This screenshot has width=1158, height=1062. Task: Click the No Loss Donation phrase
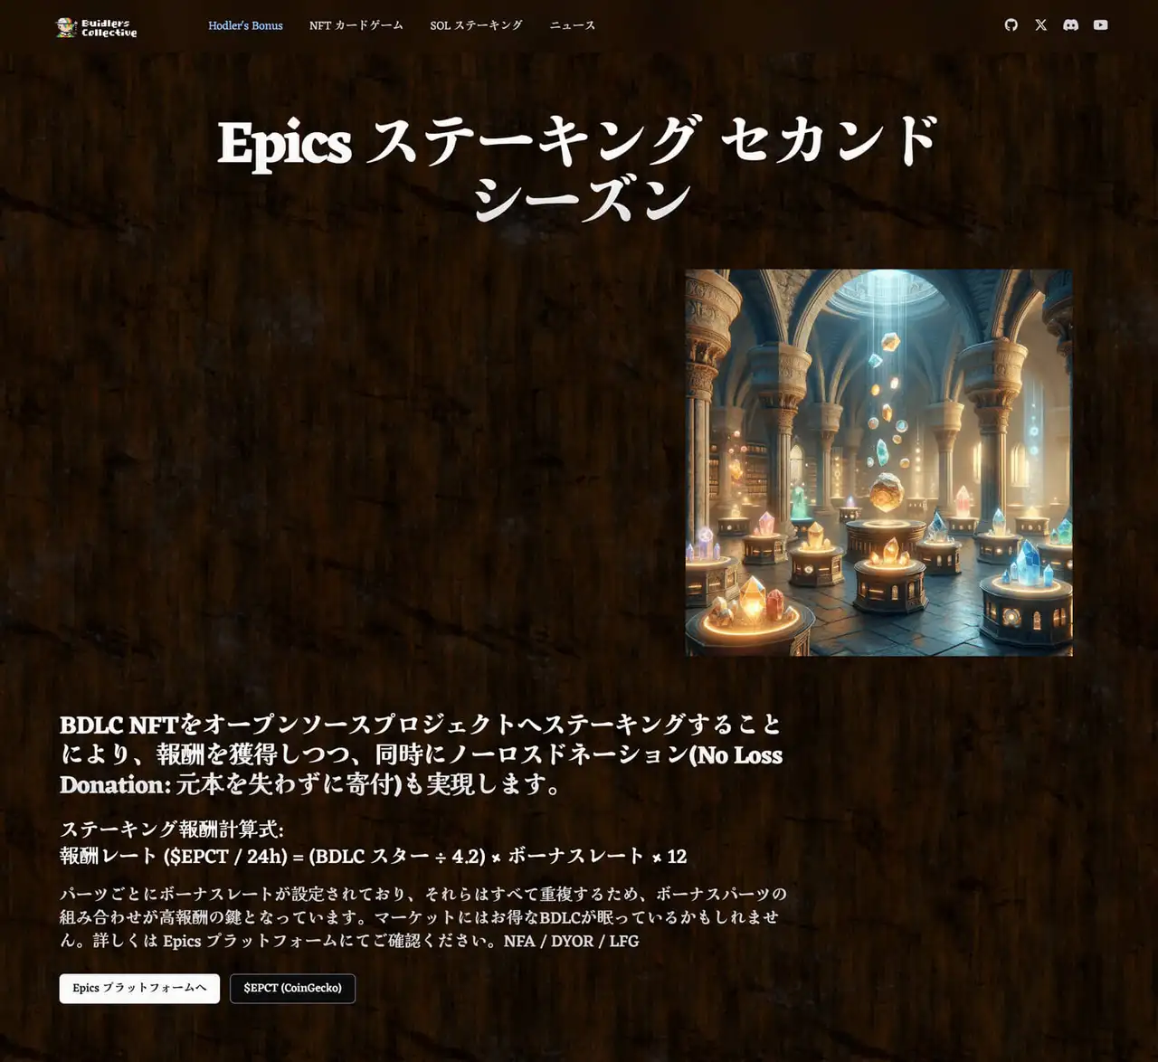(x=737, y=755)
